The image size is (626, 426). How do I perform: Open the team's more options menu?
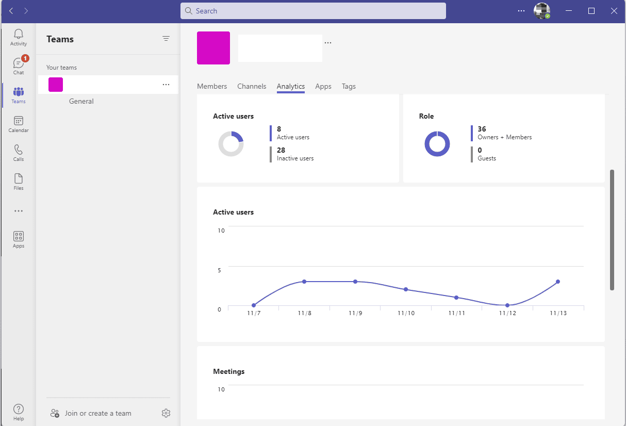pyautogui.click(x=166, y=84)
